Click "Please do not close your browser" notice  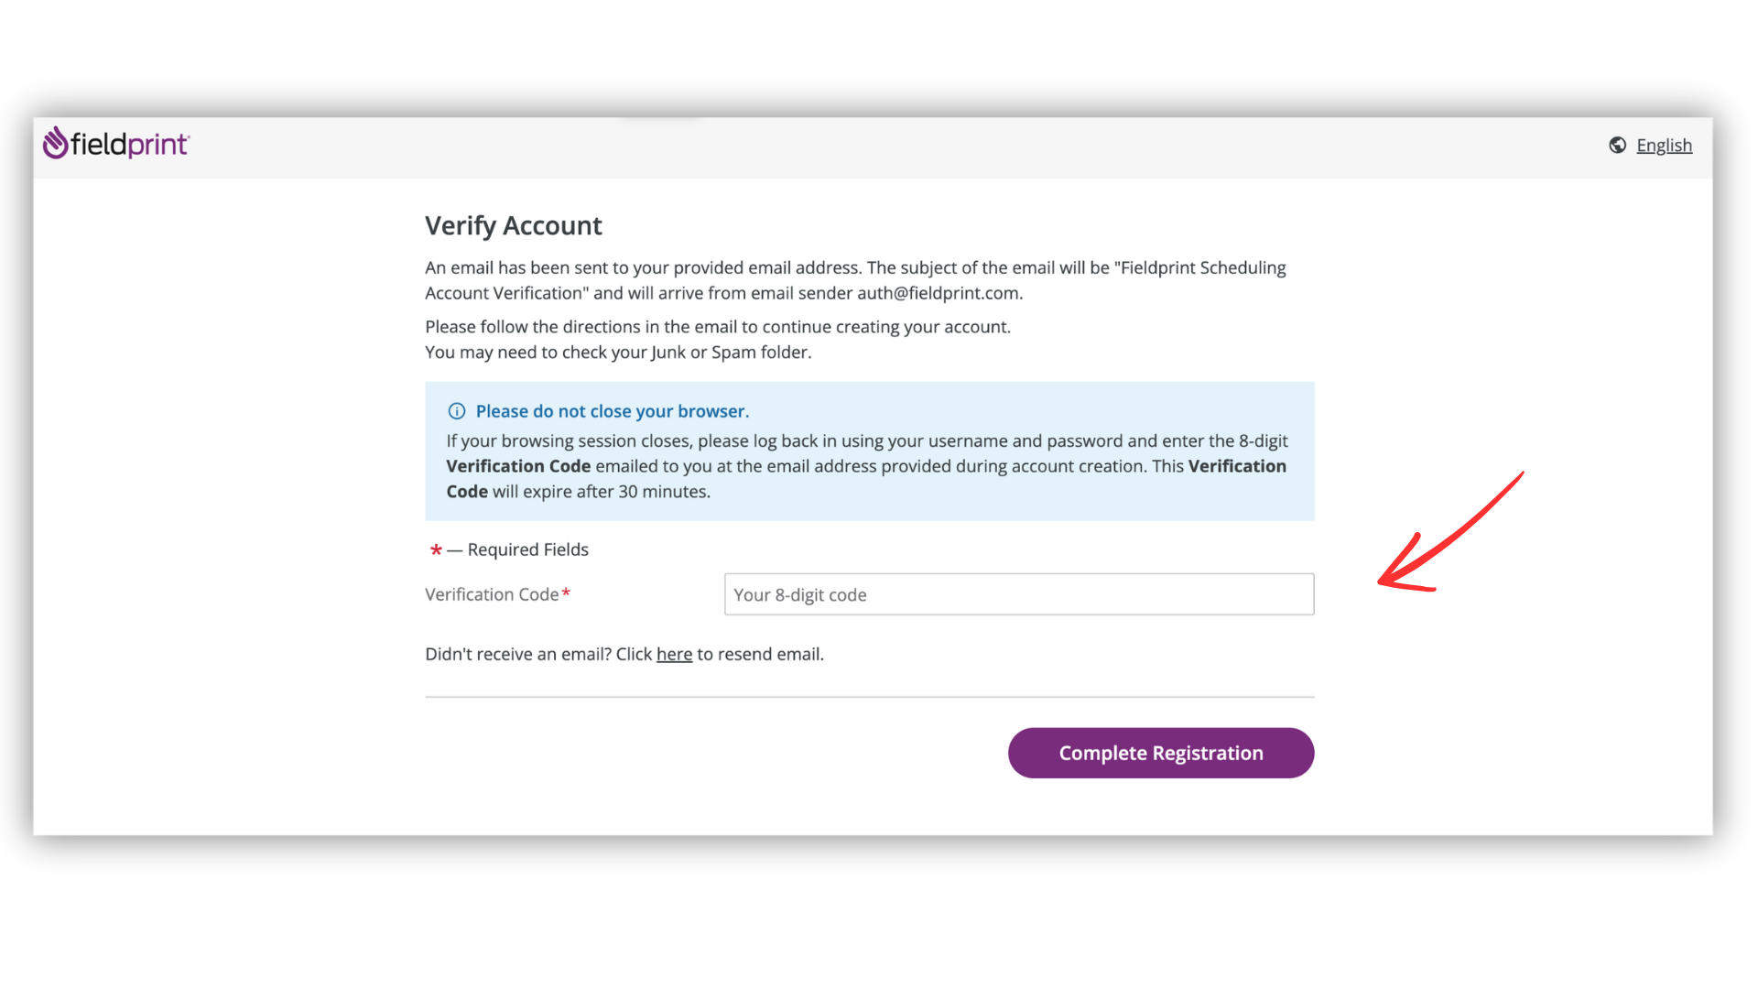click(612, 411)
